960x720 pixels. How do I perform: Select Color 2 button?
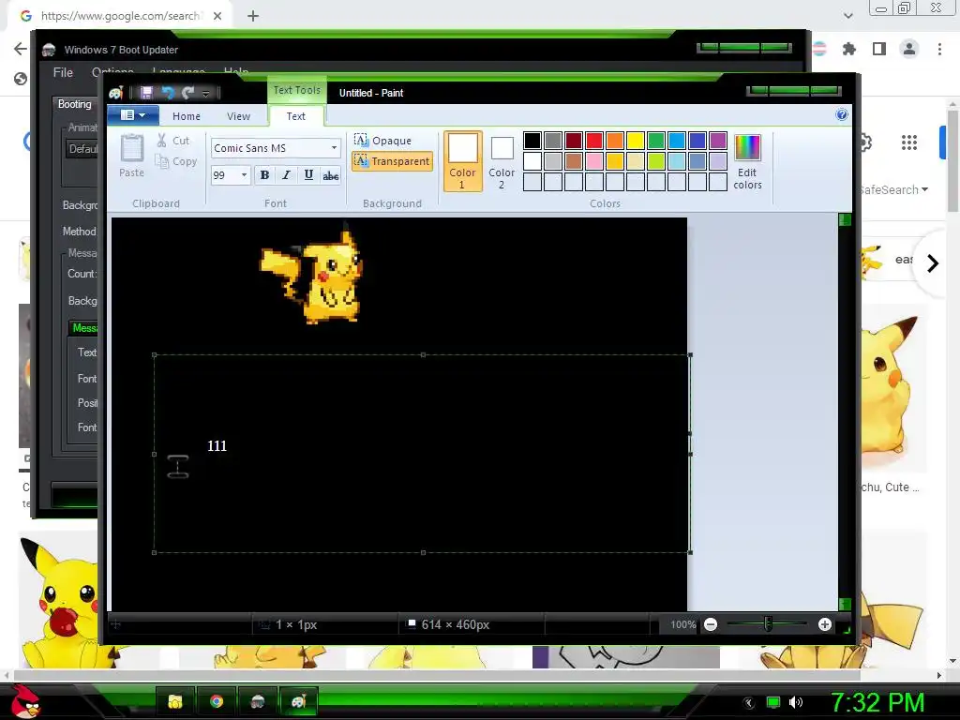[x=502, y=161]
